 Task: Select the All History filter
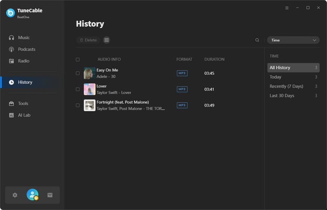[293, 67]
